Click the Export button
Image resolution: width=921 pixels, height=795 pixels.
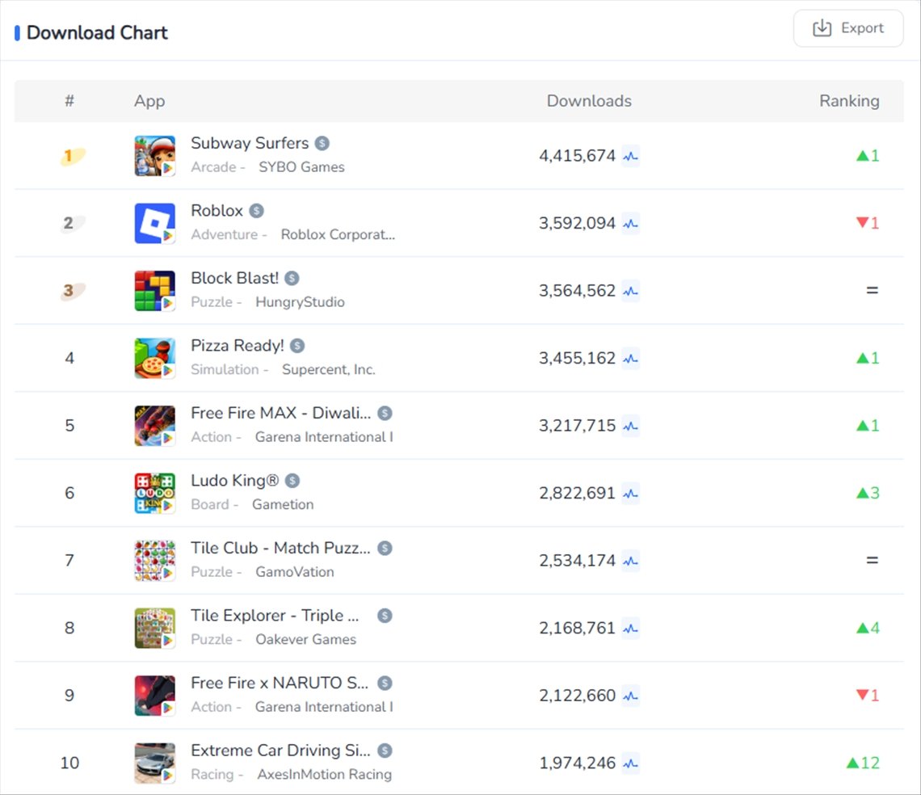click(847, 28)
